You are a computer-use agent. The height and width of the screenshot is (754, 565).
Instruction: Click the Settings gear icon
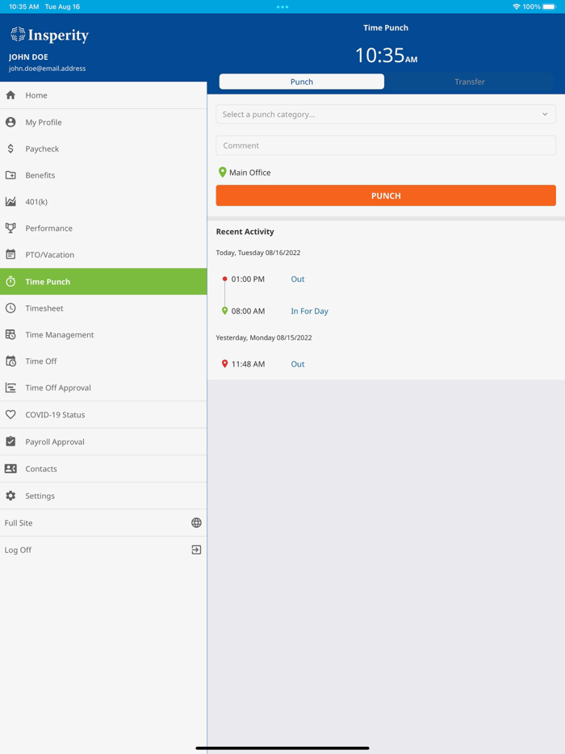coord(10,496)
